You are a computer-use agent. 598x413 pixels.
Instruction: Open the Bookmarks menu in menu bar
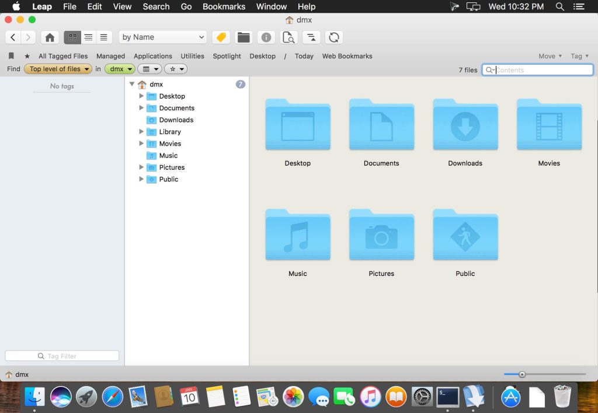pyautogui.click(x=224, y=6)
